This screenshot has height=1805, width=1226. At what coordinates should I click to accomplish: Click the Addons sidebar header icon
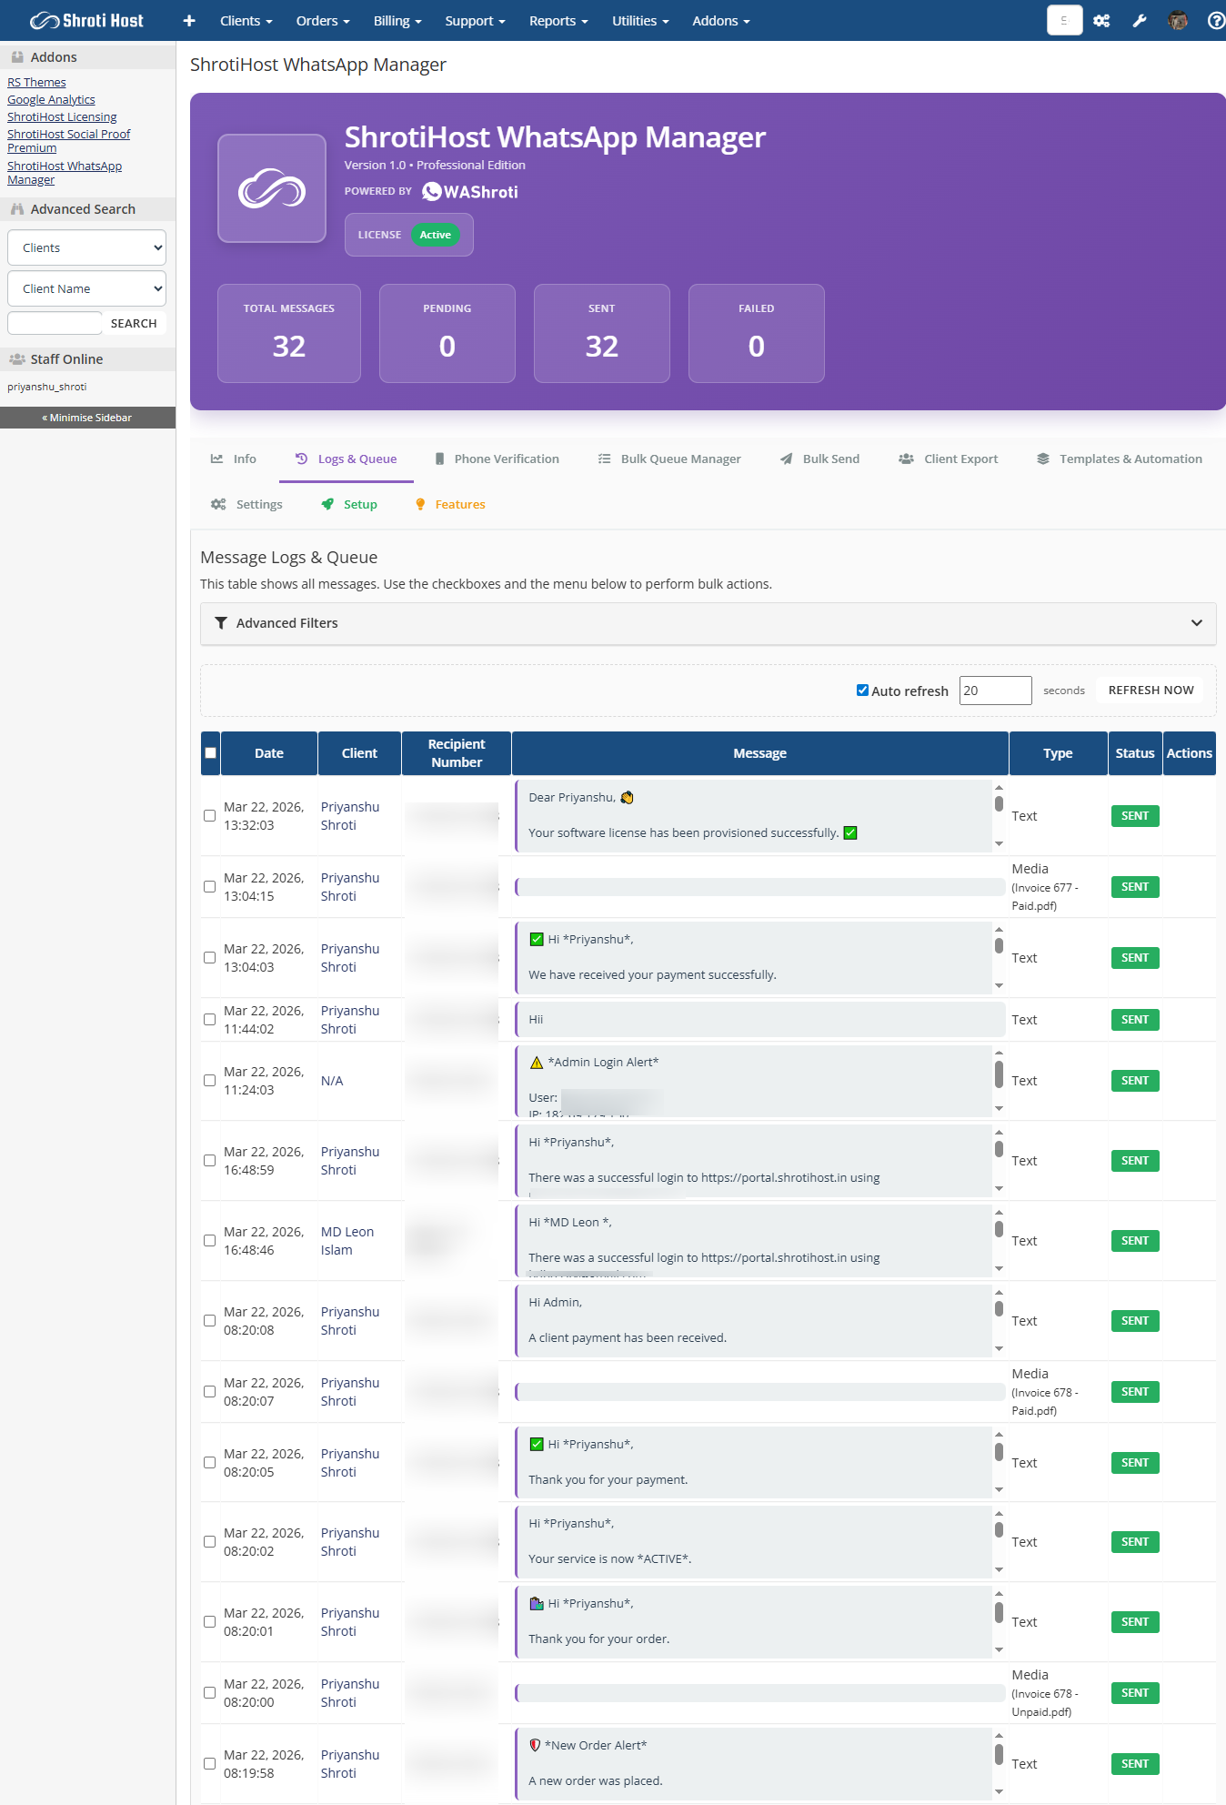[x=17, y=56]
